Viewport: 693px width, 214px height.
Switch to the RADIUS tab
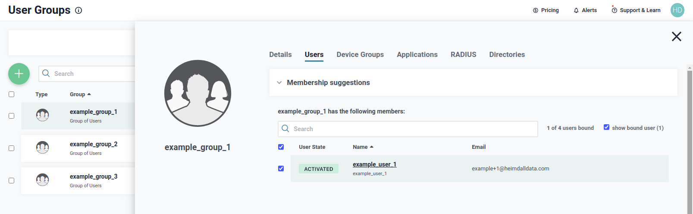click(x=463, y=55)
